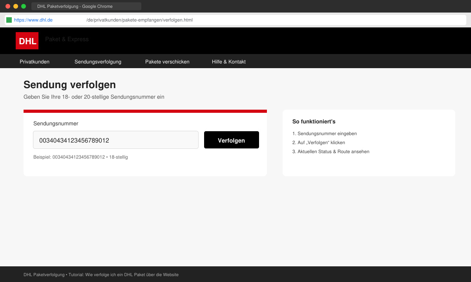Click step '1. Sendungsnummer eingeben'
Image resolution: width=471 pixels, height=282 pixels.
(x=325, y=134)
